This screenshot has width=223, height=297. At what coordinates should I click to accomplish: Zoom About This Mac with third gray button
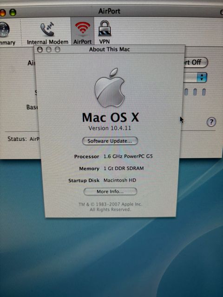pos(58,50)
